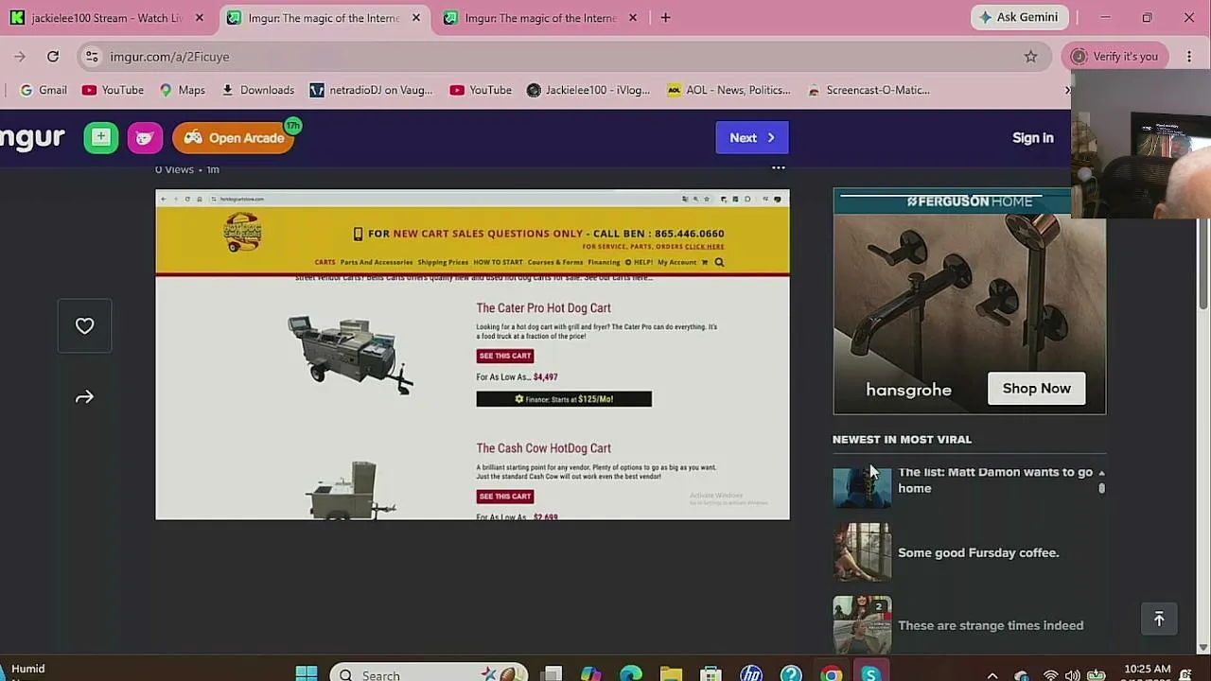The height and width of the screenshot is (681, 1211).
Task: Click the forward navigation arrow
Action: pyautogui.click(x=20, y=57)
